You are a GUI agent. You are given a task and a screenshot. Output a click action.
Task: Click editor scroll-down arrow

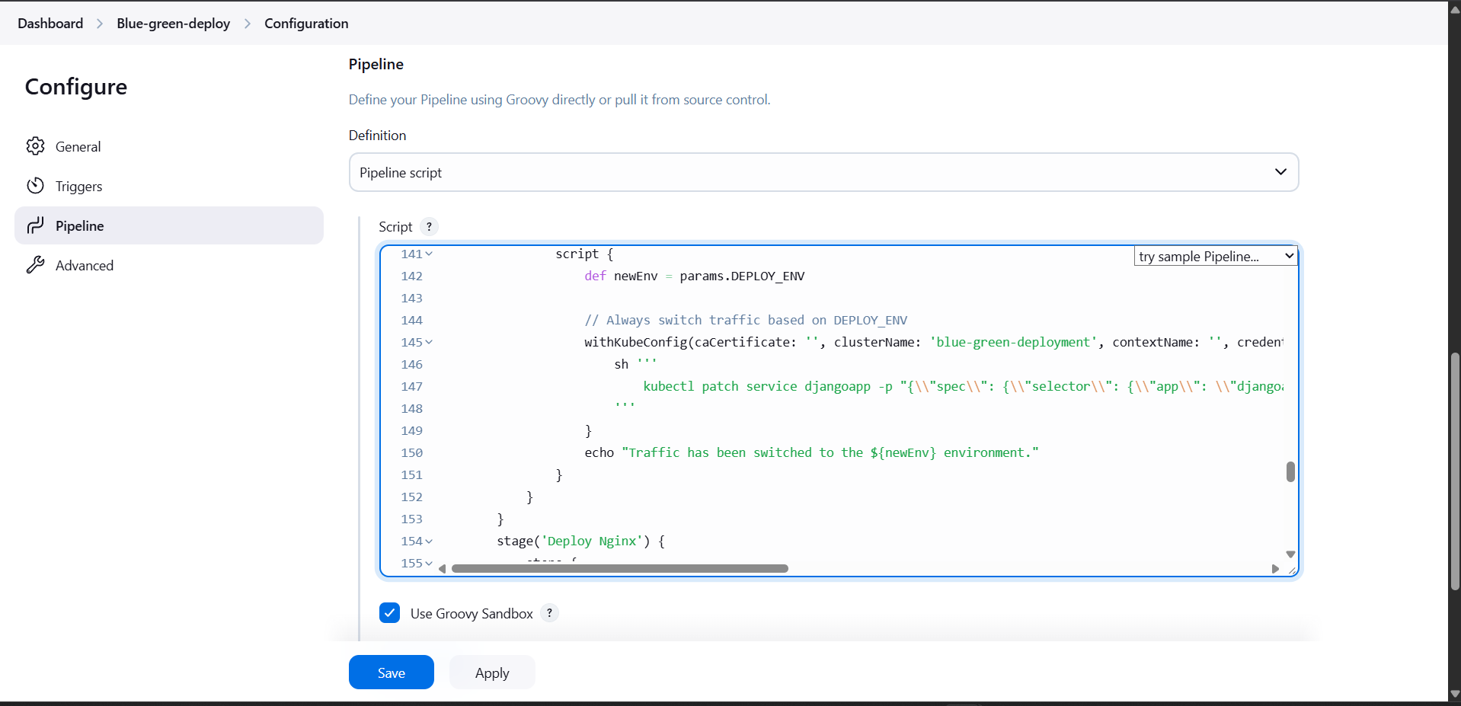[x=1290, y=554]
